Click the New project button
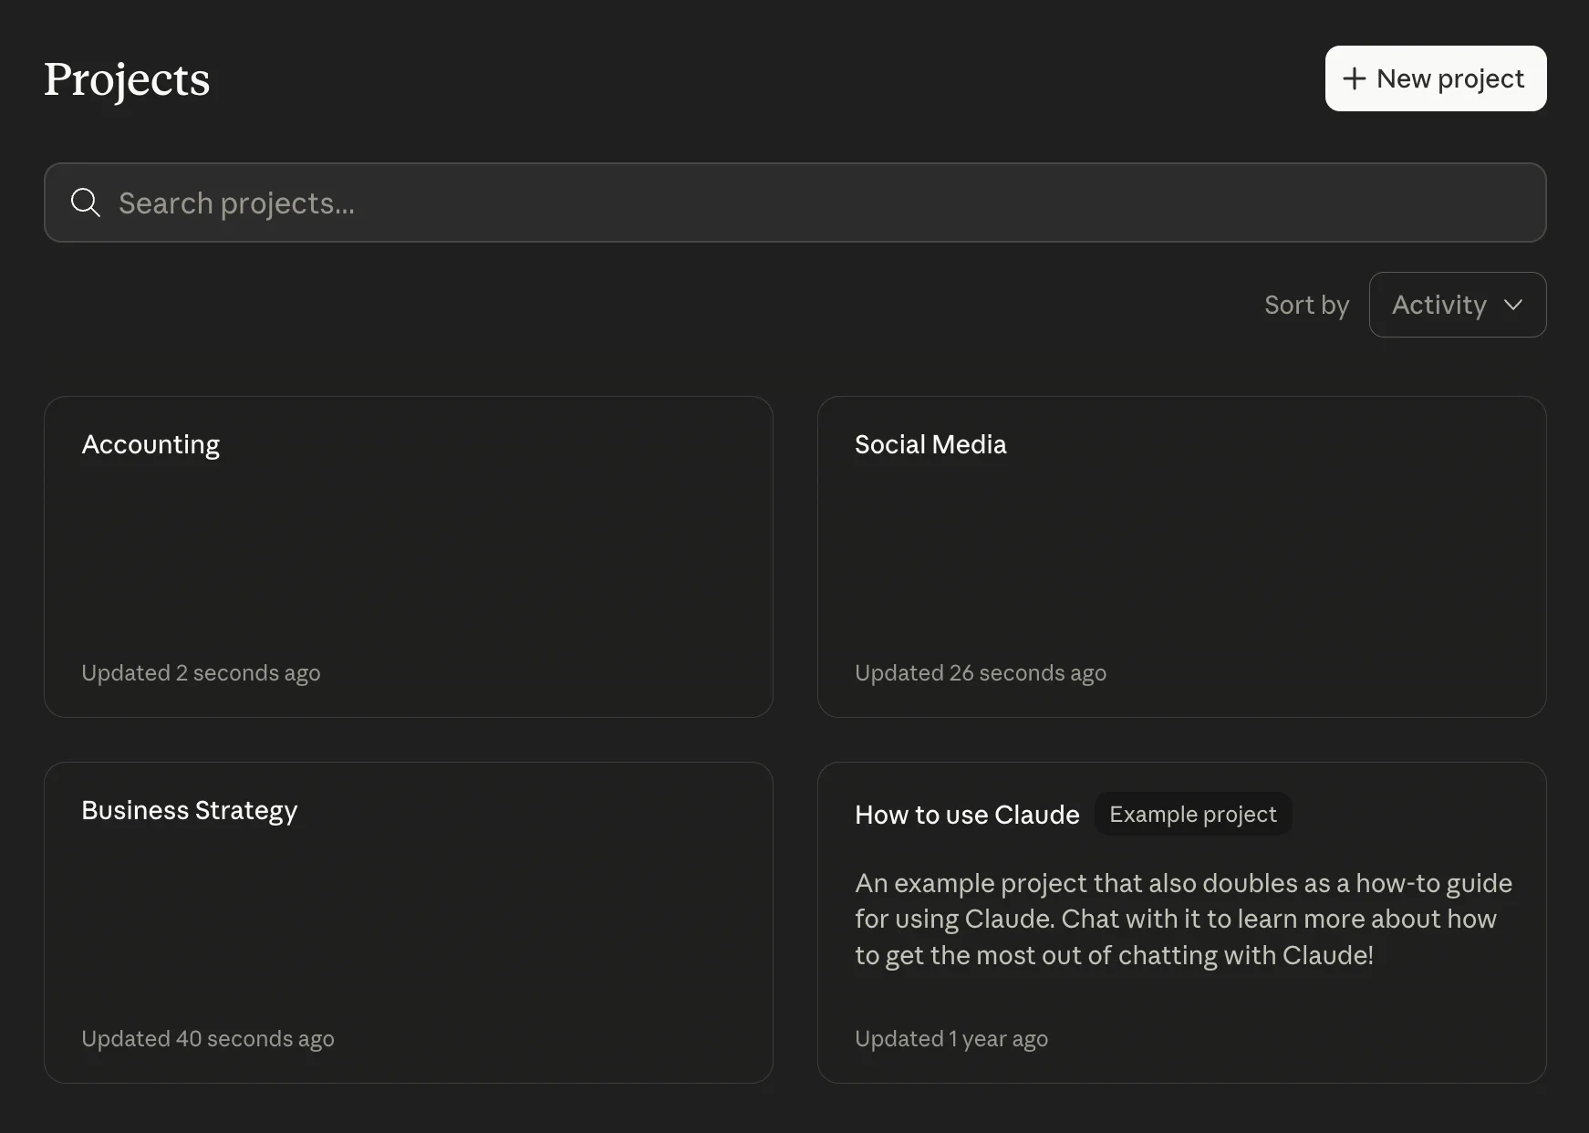Viewport: 1589px width, 1133px height. [x=1435, y=78]
